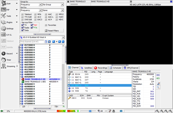The width and height of the screenshot is (173, 113).
Task: Click the volume mute icon showing 68
Action: pyautogui.click(x=99, y=111)
